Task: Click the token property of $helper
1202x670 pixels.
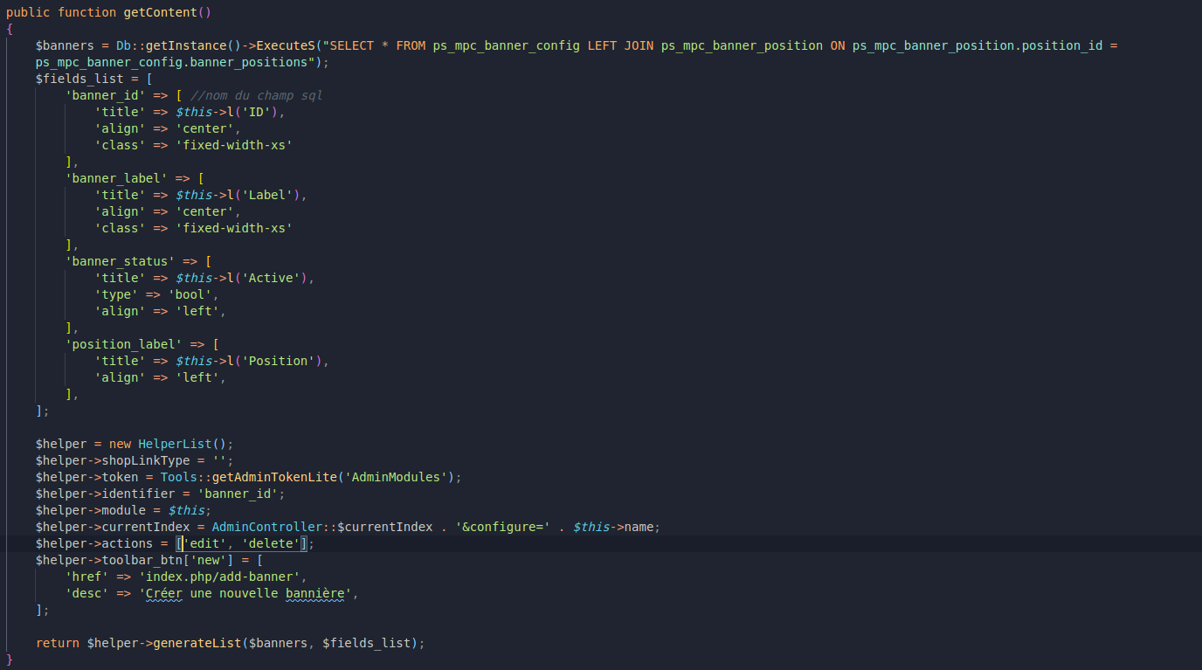Action: 121,477
